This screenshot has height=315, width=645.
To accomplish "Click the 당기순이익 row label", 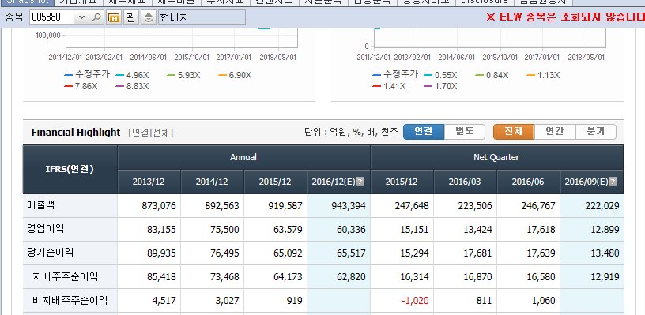I will [x=51, y=253].
